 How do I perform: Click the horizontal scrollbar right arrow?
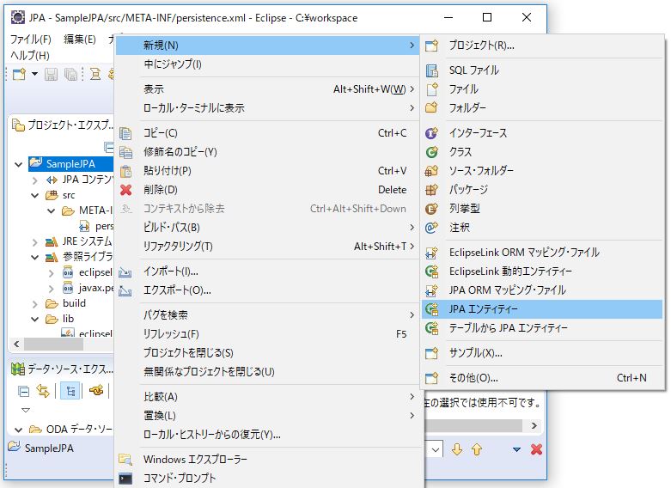pos(537,425)
